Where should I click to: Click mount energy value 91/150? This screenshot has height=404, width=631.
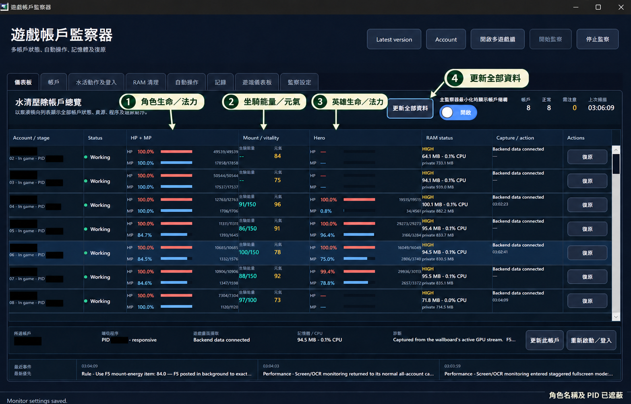(248, 204)
